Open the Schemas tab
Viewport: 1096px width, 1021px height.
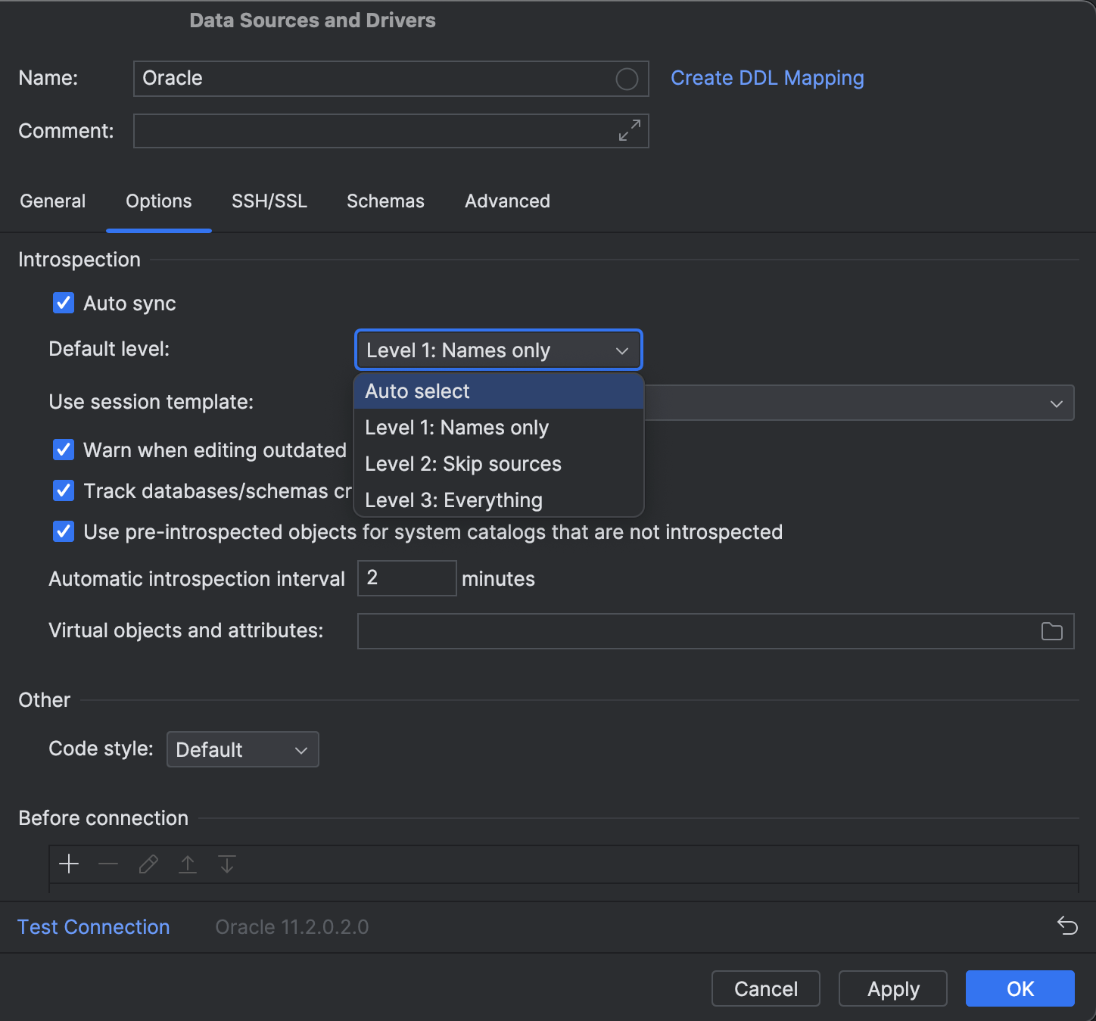385,201
